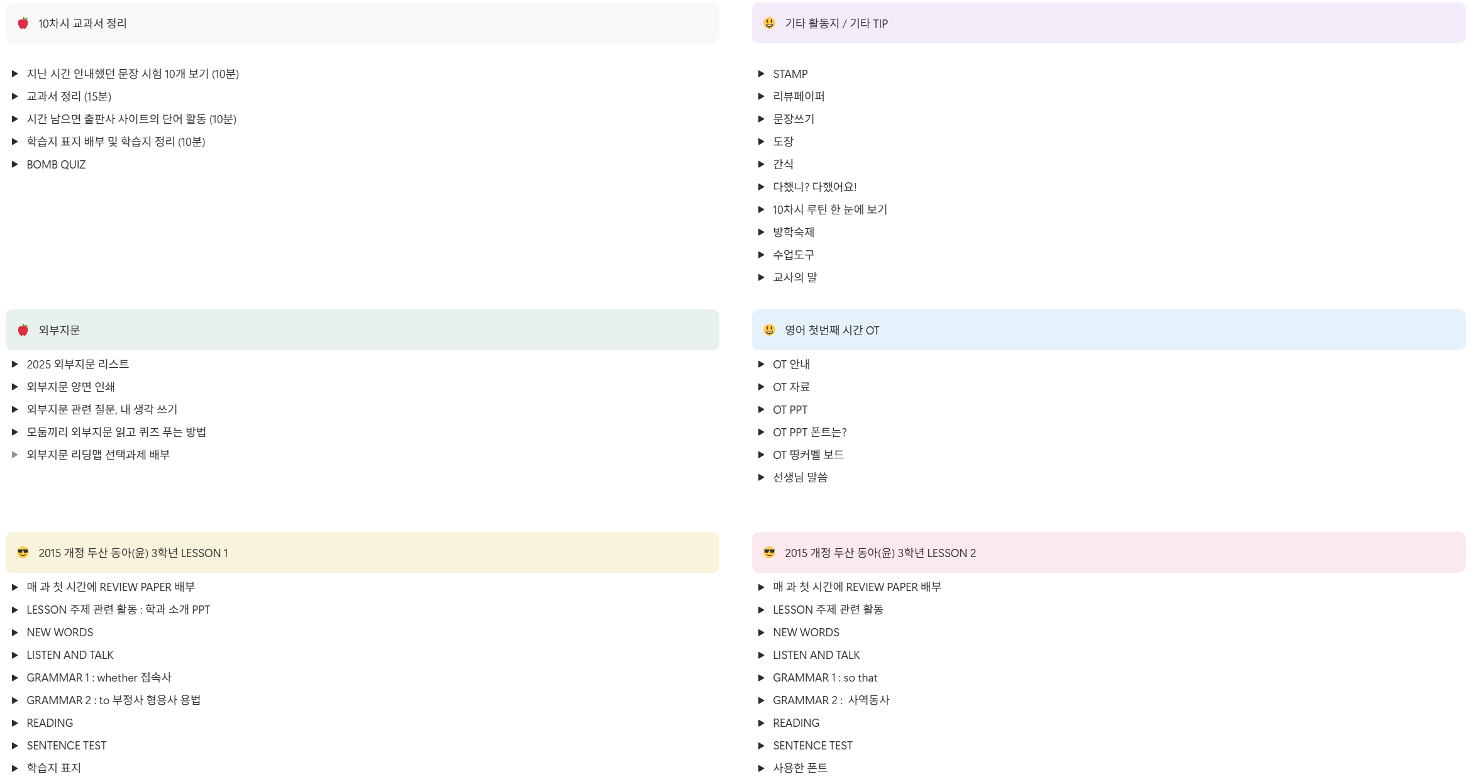Expand the BOMB QUIZ toggle arrow
Image resolution: width=1474 pixels, height=779 pixels.
click(x=14, y=165)
